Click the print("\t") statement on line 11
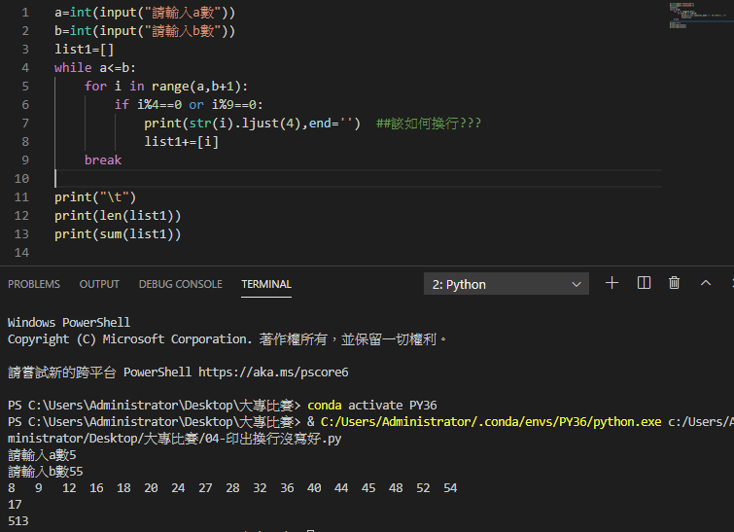 coord(95,197)
